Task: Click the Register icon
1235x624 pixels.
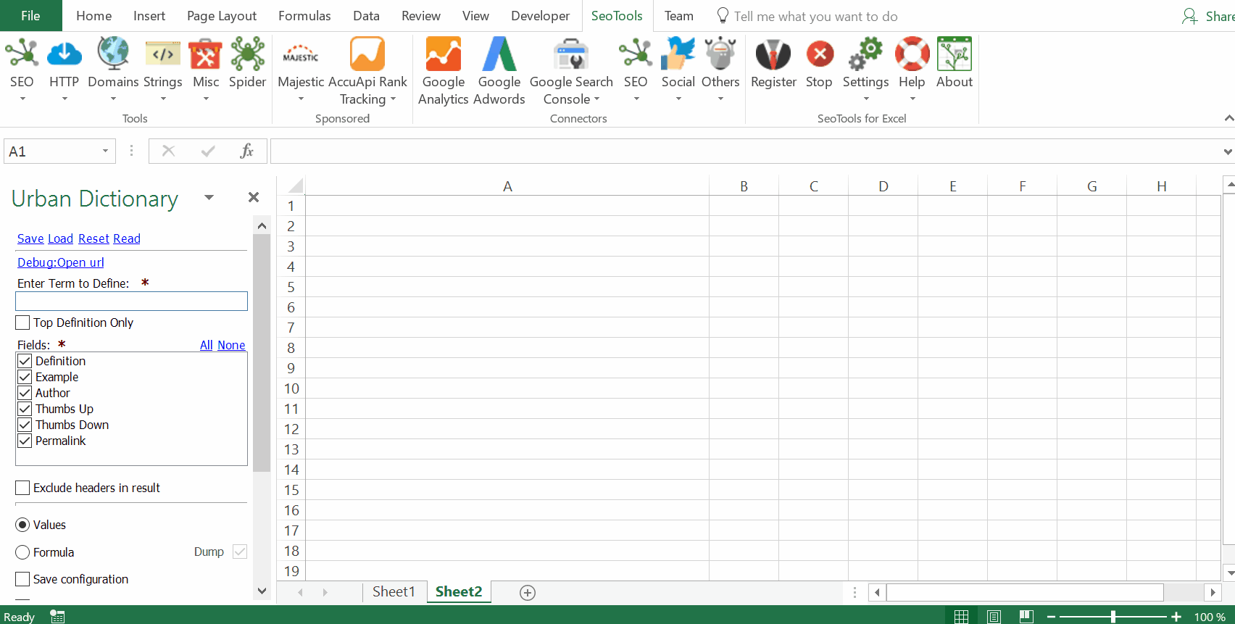Action: (x=773, y=54)
